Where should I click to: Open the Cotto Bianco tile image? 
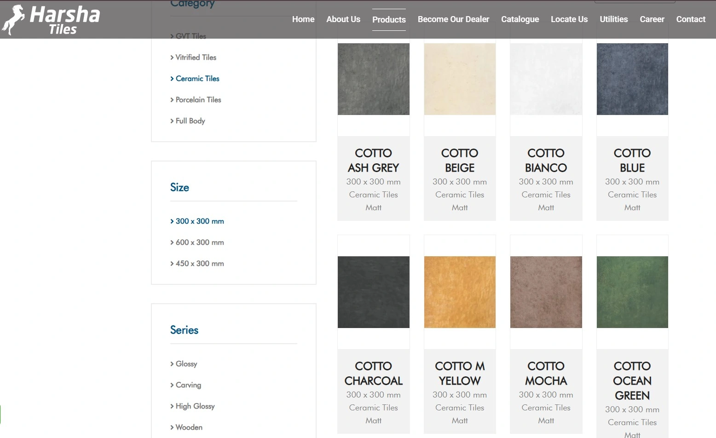(546, 79)
